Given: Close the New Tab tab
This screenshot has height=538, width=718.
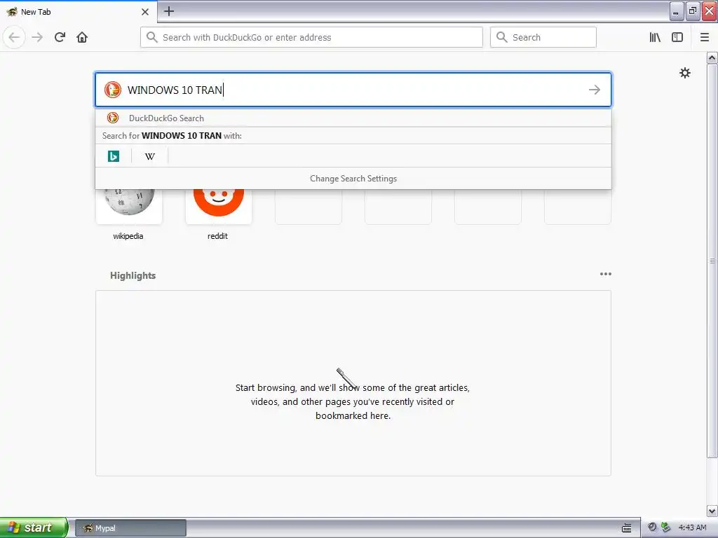Looking at the screenshot, I should [x=145, y=12].
